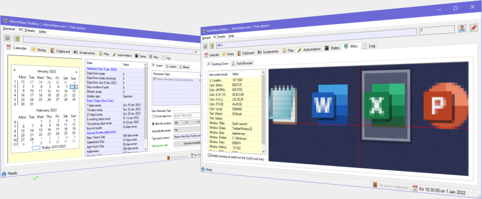
Task: Click the zoomed Notepad icon in preview
Action: point(283,105)
